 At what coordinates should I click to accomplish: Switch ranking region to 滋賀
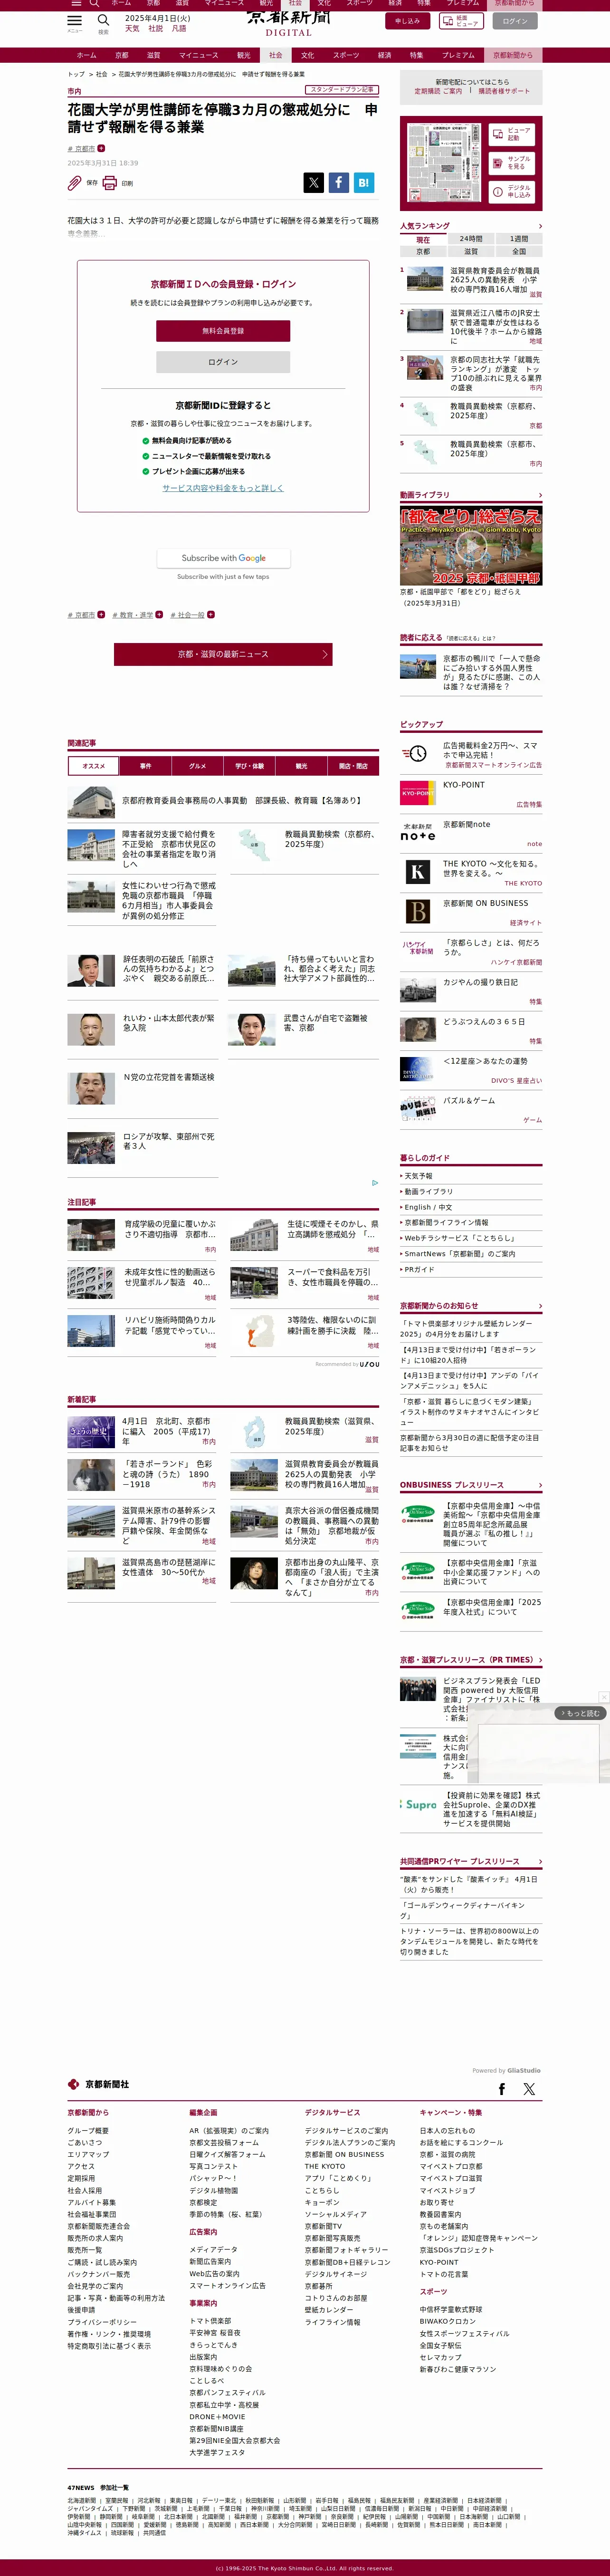471,252
